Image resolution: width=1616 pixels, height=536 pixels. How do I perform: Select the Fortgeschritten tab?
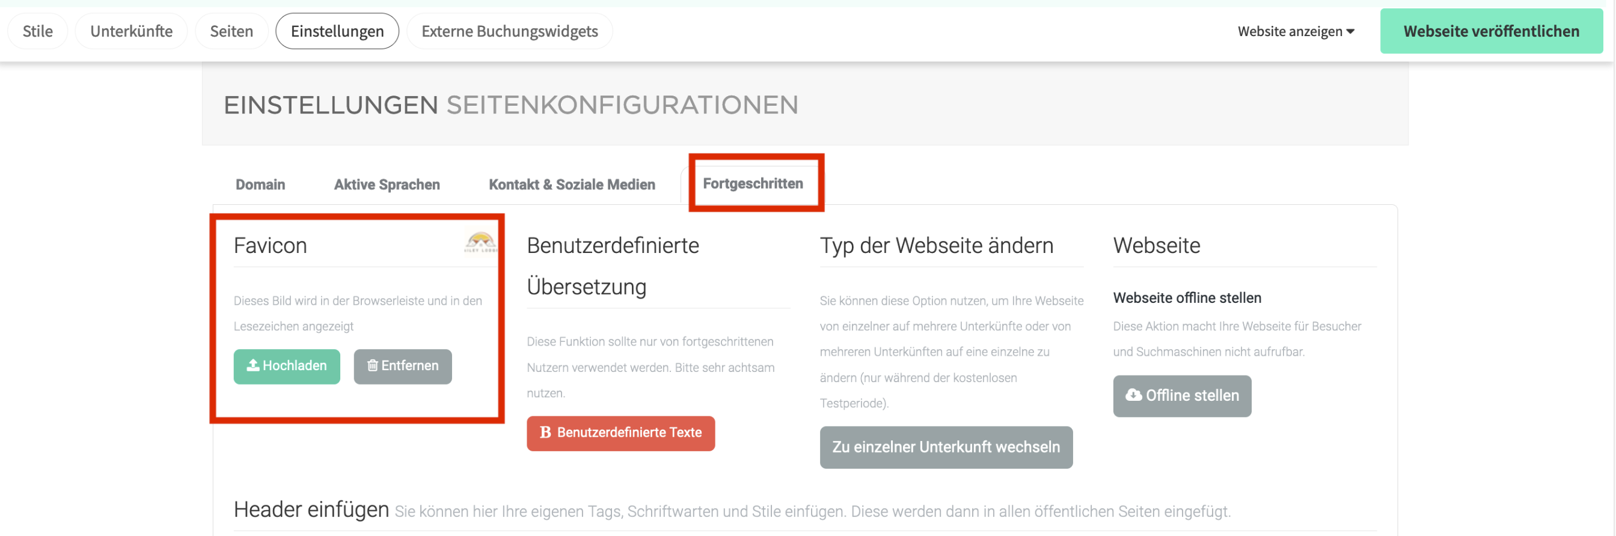coord(752,184)
